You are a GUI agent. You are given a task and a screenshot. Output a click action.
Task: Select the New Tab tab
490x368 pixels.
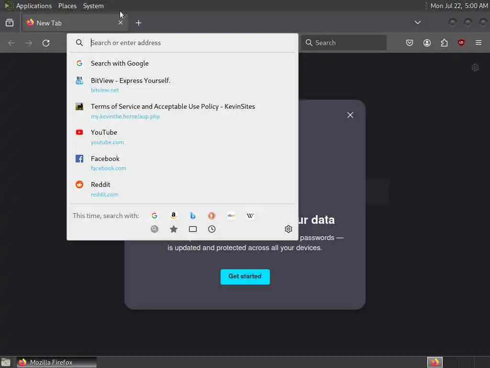click(x=75, y=23)
